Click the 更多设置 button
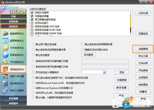Screen dimensions: 154x110 [121, 87]
